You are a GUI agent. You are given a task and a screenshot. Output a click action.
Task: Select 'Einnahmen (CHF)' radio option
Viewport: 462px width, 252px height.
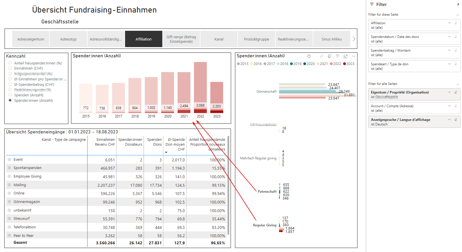click(x=10, y=68)
